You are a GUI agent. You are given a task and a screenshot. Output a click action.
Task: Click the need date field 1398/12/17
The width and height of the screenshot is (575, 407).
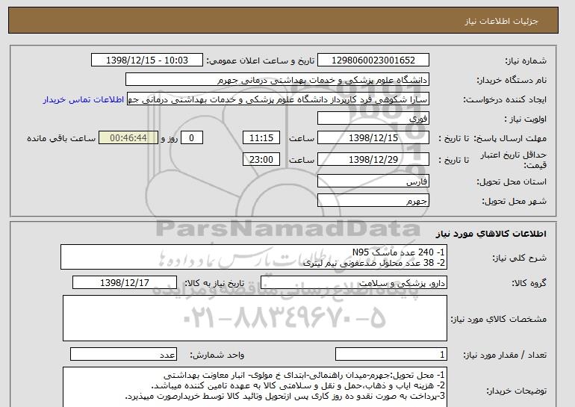pos(125,283)
